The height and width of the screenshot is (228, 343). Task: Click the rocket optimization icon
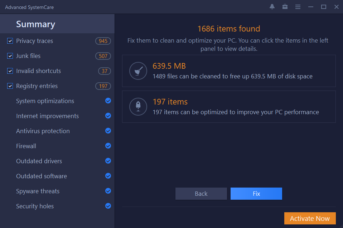(x=138, y=107)
